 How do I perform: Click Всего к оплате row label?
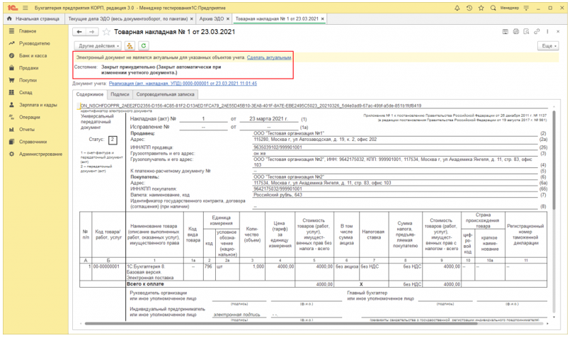coord(145,284)
